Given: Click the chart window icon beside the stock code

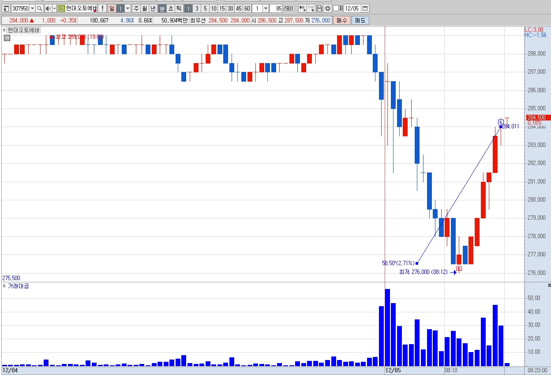Looking at the screenshot, I should click(6, 8).
